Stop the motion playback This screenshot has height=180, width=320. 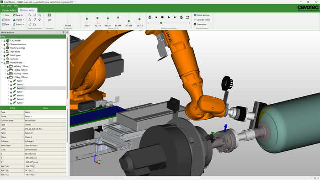coord(162,17)
